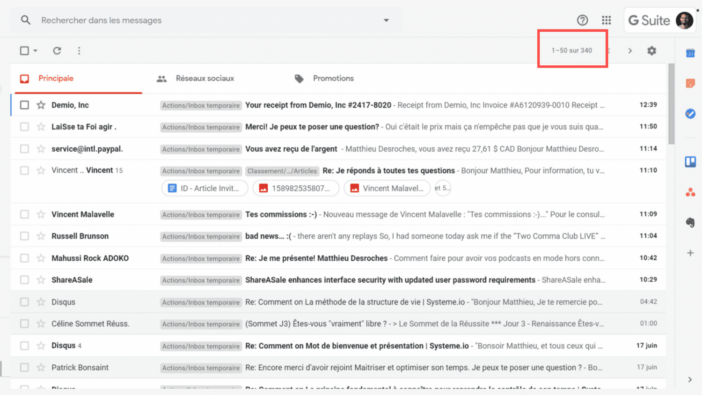Open 'Merci! Je peux te poser une question?' email
Image resolution: width=702 pixels, height=395 pixels.
point(312,127)
